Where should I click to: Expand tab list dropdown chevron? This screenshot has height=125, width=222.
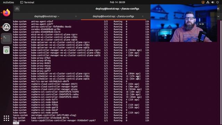[x=218, y=16]
